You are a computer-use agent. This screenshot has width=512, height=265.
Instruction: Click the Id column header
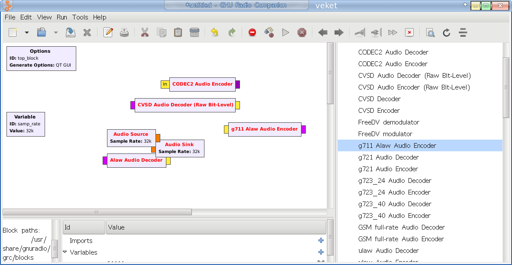[x=84, y=227]
